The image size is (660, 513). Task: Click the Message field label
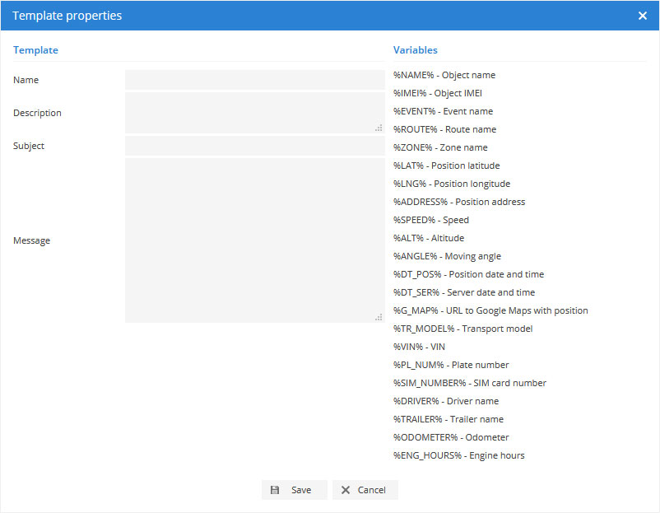coord(31,240)
